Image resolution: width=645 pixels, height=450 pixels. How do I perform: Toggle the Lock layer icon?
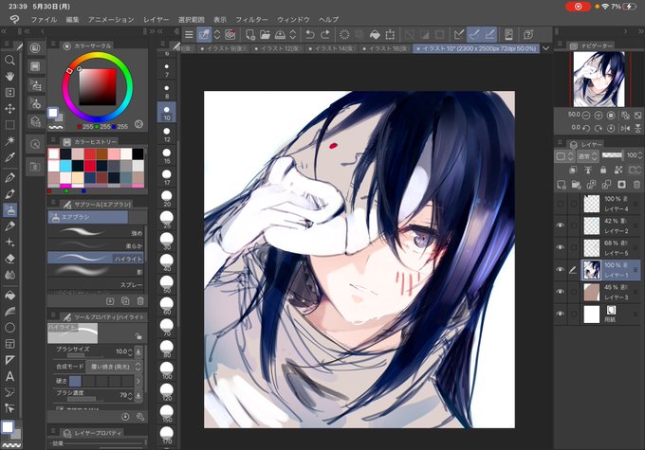603,170
